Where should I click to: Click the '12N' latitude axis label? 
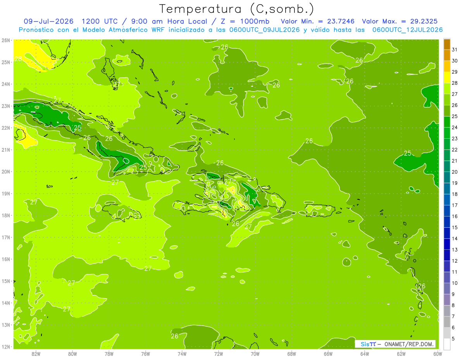coord(5,347)
